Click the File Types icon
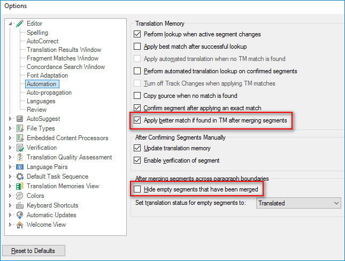Viewport: 345px width, 261px height. coord(20,128)
